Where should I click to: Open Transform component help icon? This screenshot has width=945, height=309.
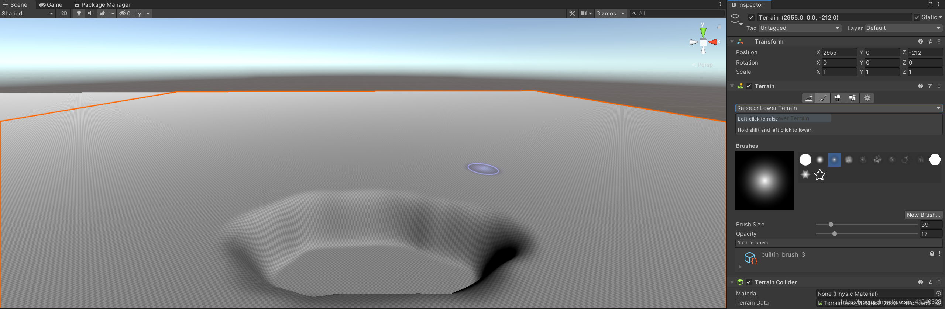pos(921,41)
